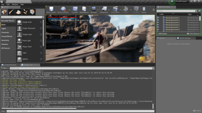
Task: Click the Output Log horizontal scrollbar
Action: tap(39, 108)
